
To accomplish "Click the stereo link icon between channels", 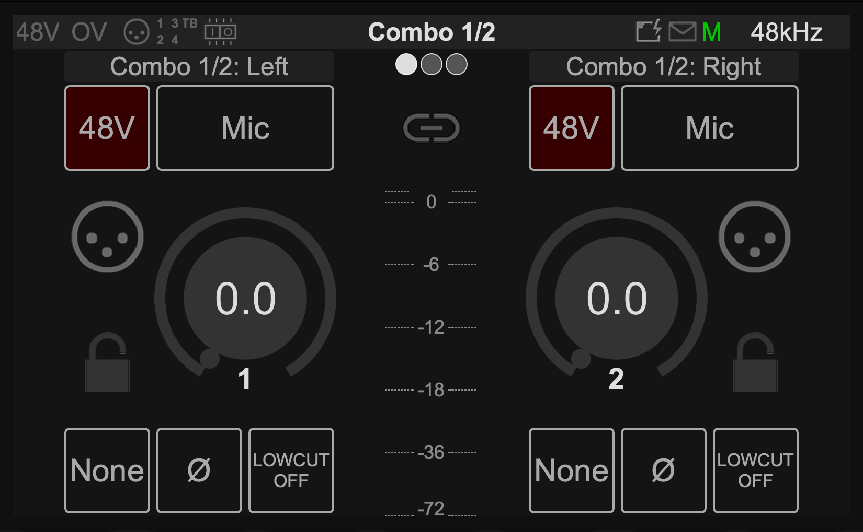I will (431, 128).
